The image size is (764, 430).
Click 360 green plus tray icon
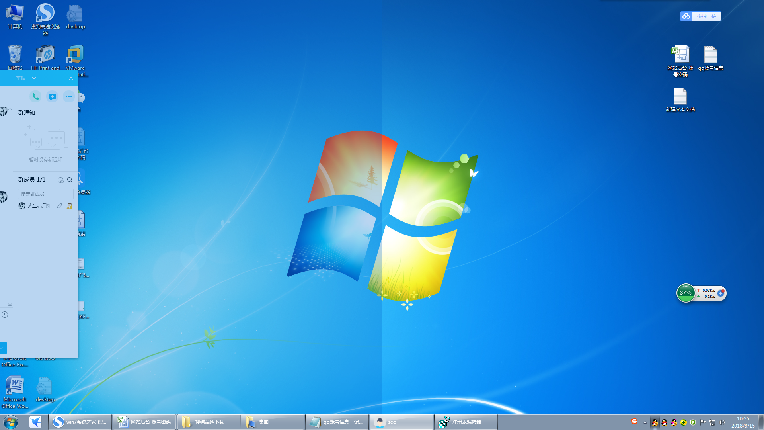pyautogui.click(x=684, y=422)
